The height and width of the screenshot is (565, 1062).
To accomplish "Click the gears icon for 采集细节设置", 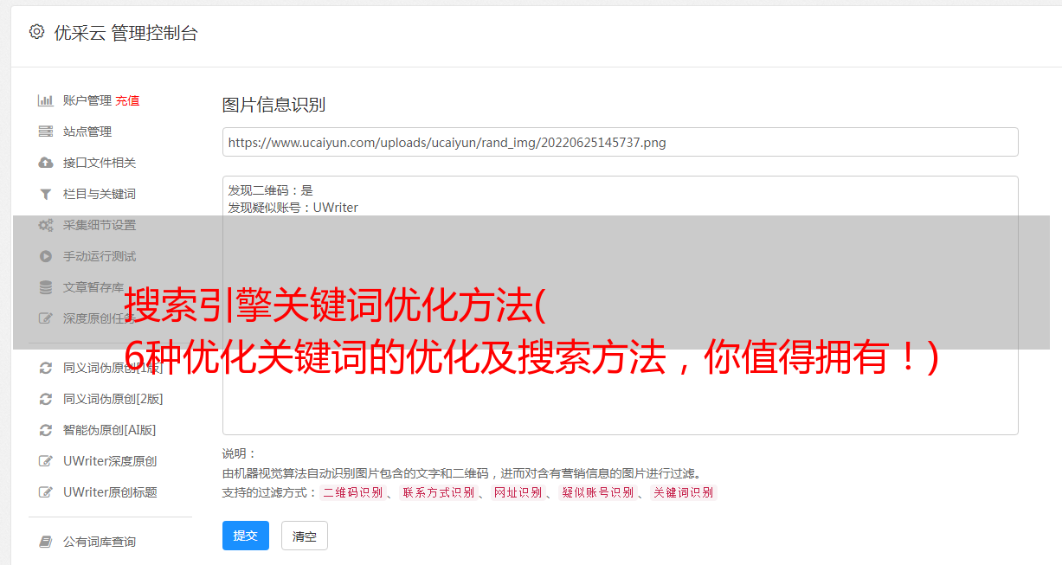I will (x=46, y=225).
